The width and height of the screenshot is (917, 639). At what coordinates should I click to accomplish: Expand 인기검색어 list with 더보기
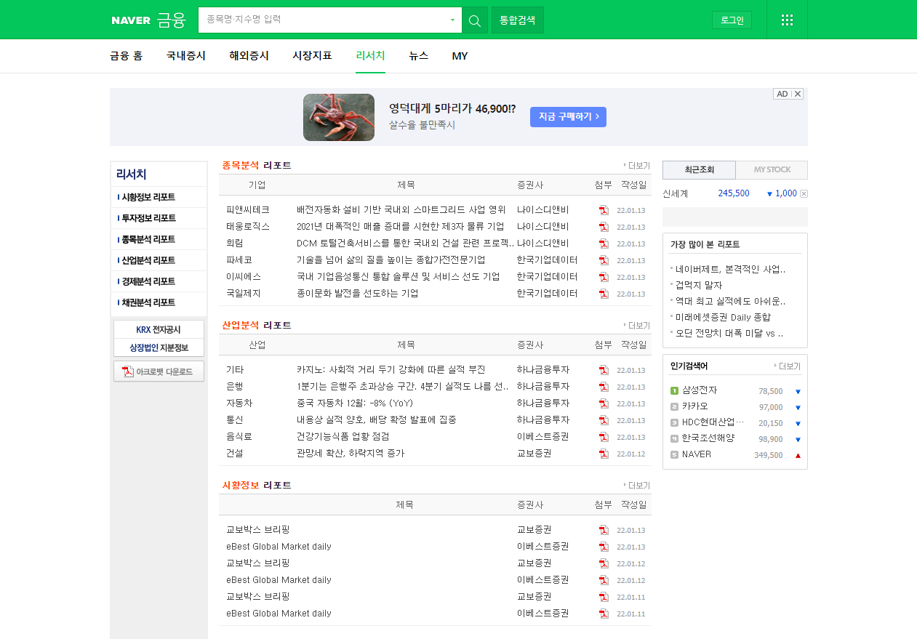[787, 366]
